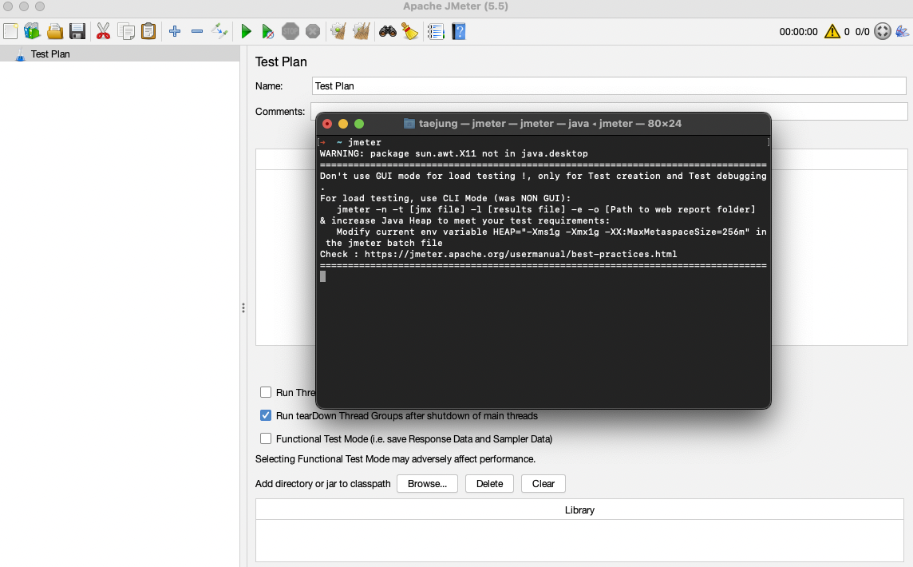Expand all nodes with plus icon
913x567 pixels.
(x=175, y=31)
